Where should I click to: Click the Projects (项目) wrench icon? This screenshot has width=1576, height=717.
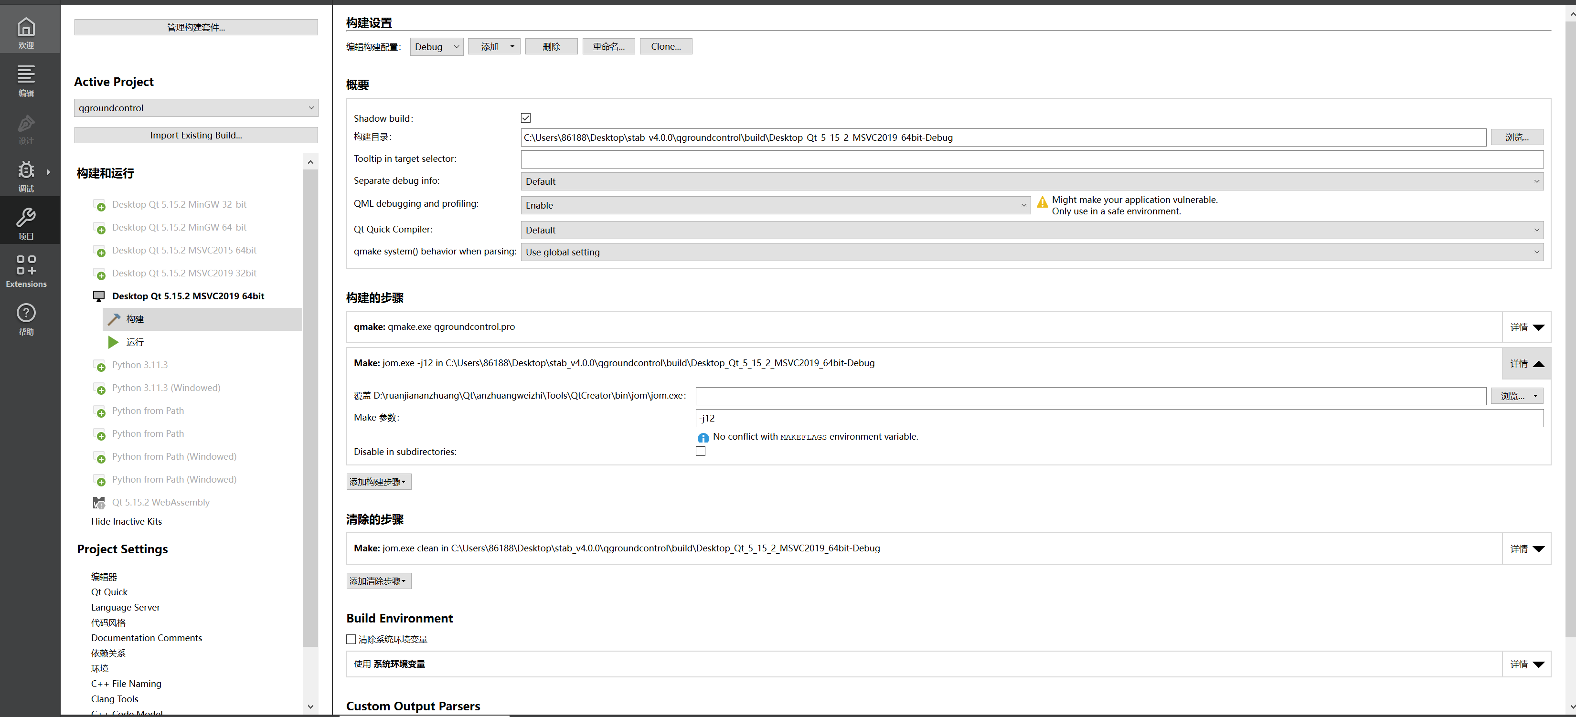(x=26, y=218)
